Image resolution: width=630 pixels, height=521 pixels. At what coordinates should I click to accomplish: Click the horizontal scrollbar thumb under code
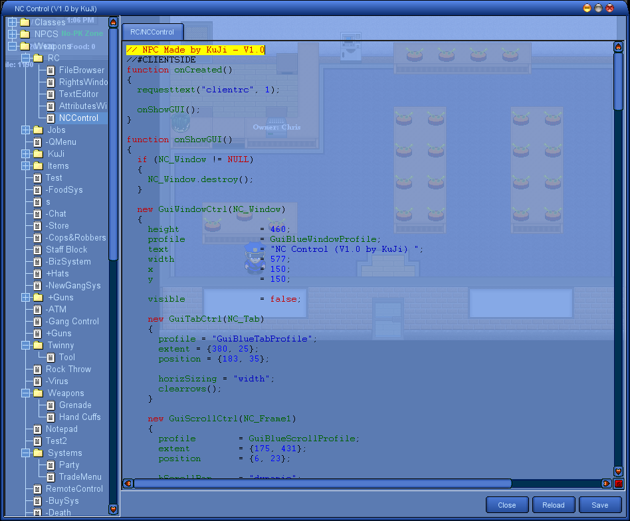click(x=322, y=484)
